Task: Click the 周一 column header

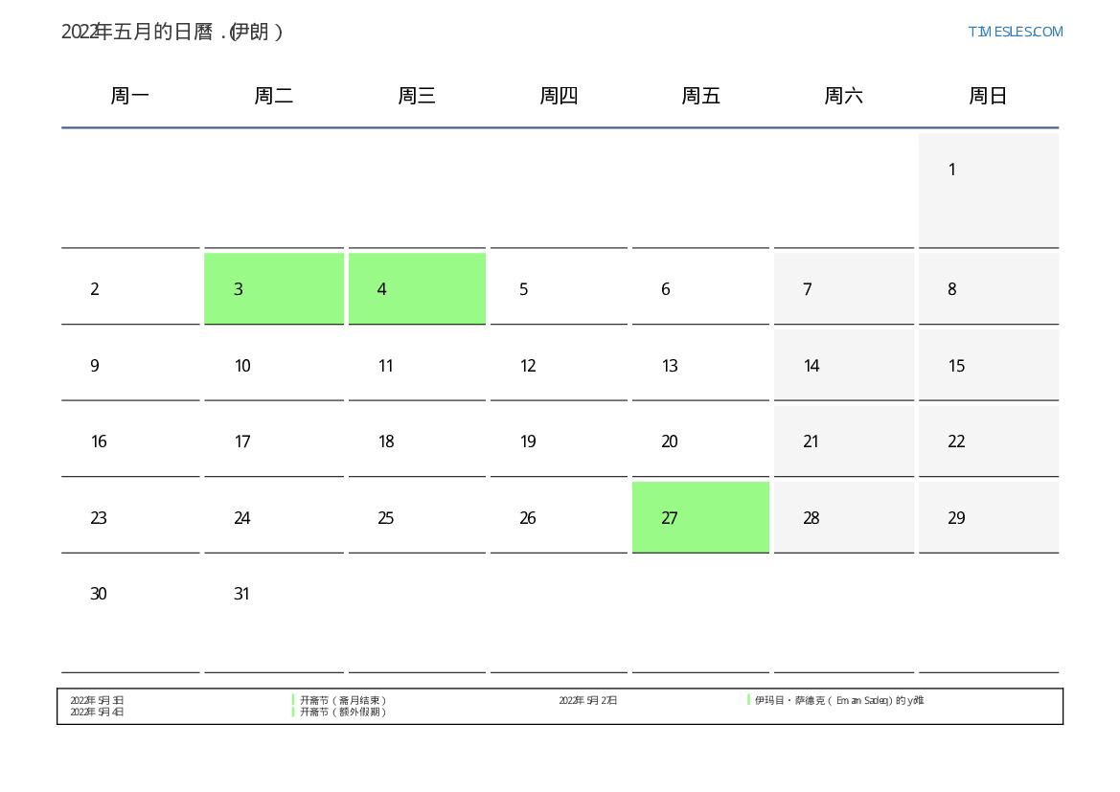Action: click(130, 96)
